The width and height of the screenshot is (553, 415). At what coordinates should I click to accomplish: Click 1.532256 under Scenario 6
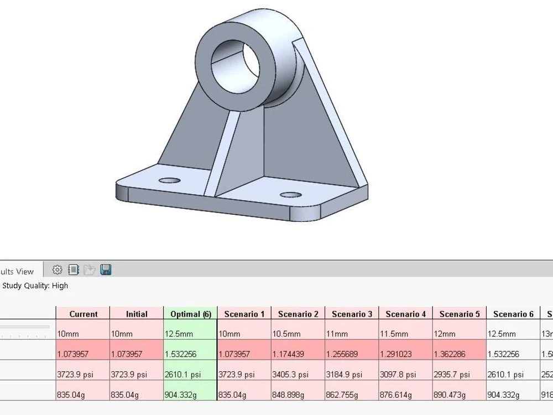[513, 350]
